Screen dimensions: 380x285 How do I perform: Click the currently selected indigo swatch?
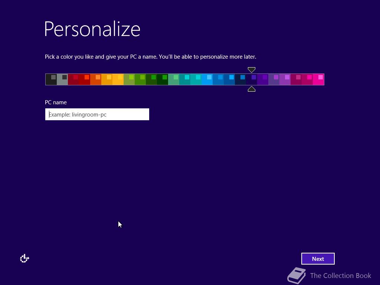click(x=252, y=79)
